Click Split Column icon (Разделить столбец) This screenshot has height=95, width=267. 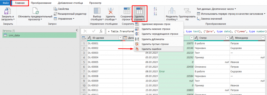[172, 11]
